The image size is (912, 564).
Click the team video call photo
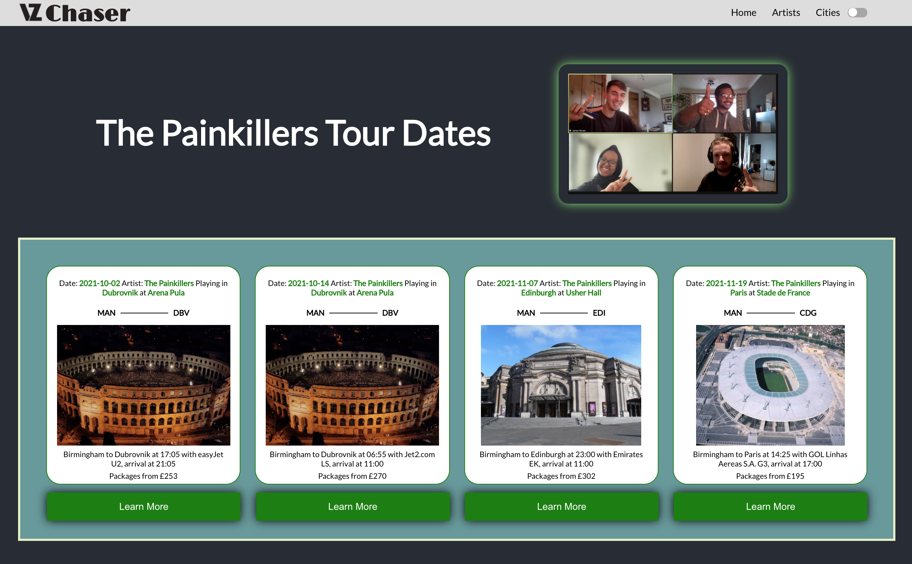point(673,134)
